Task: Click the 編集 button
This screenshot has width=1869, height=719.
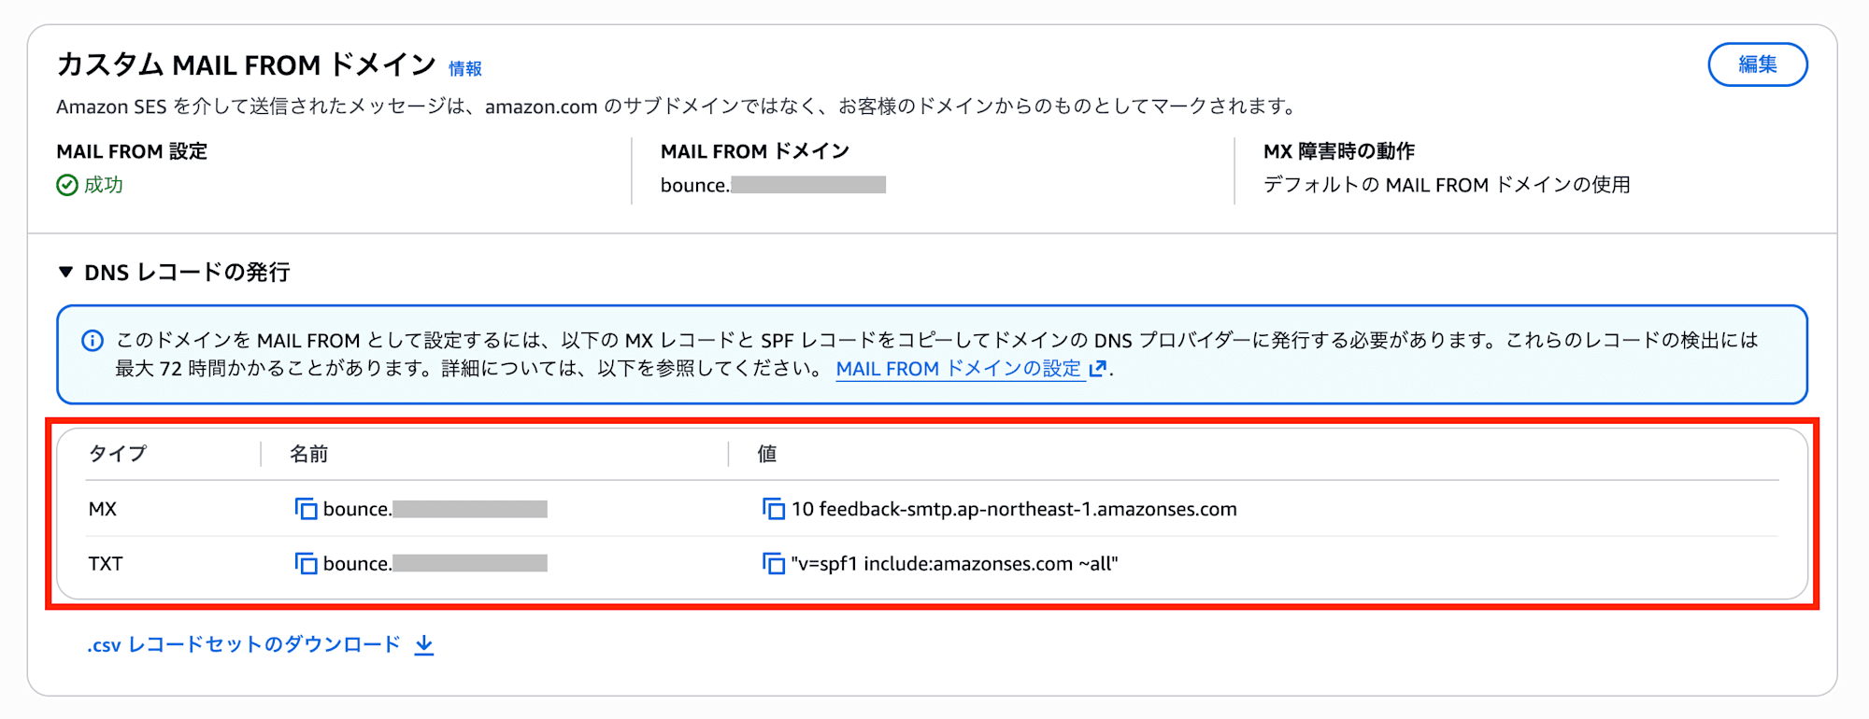Action: (x=1757, y=64)
